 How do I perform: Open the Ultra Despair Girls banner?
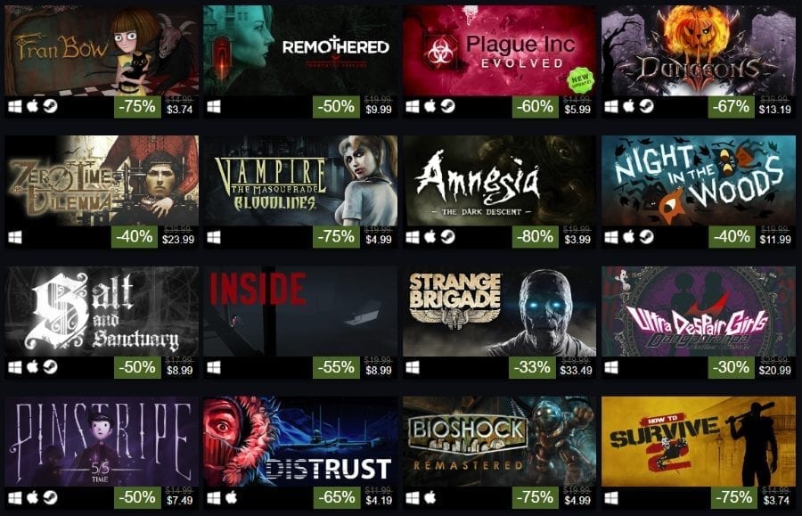click(699, 311)
